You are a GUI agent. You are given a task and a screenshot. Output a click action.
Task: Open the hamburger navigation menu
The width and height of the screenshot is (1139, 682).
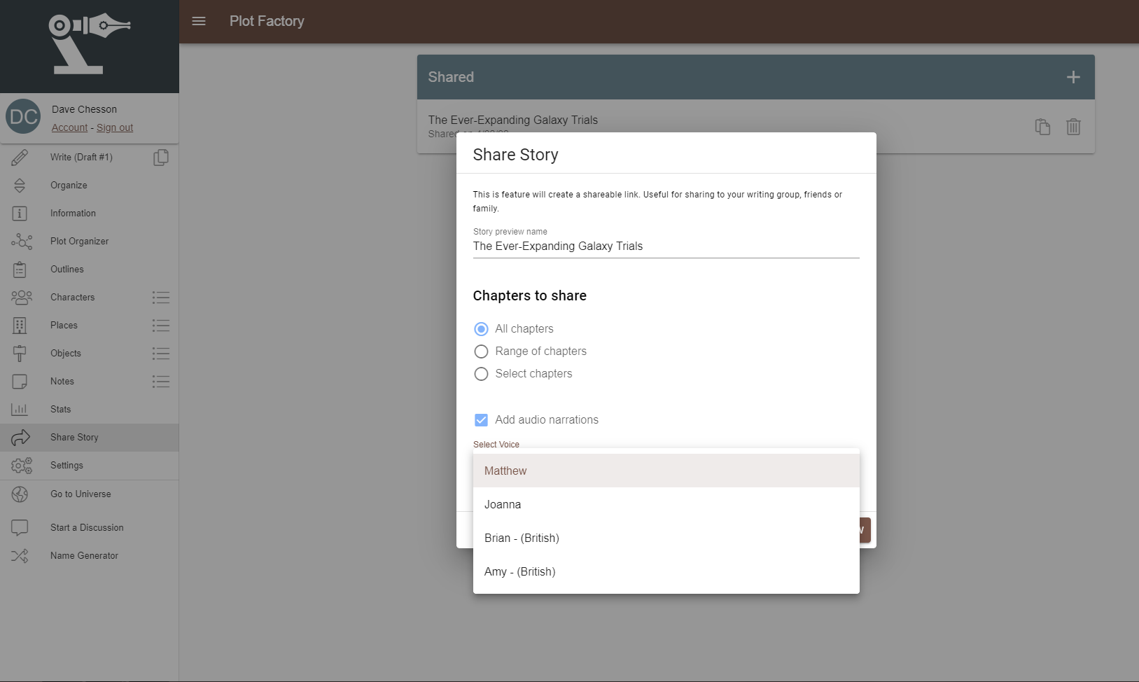click(199, 21)
